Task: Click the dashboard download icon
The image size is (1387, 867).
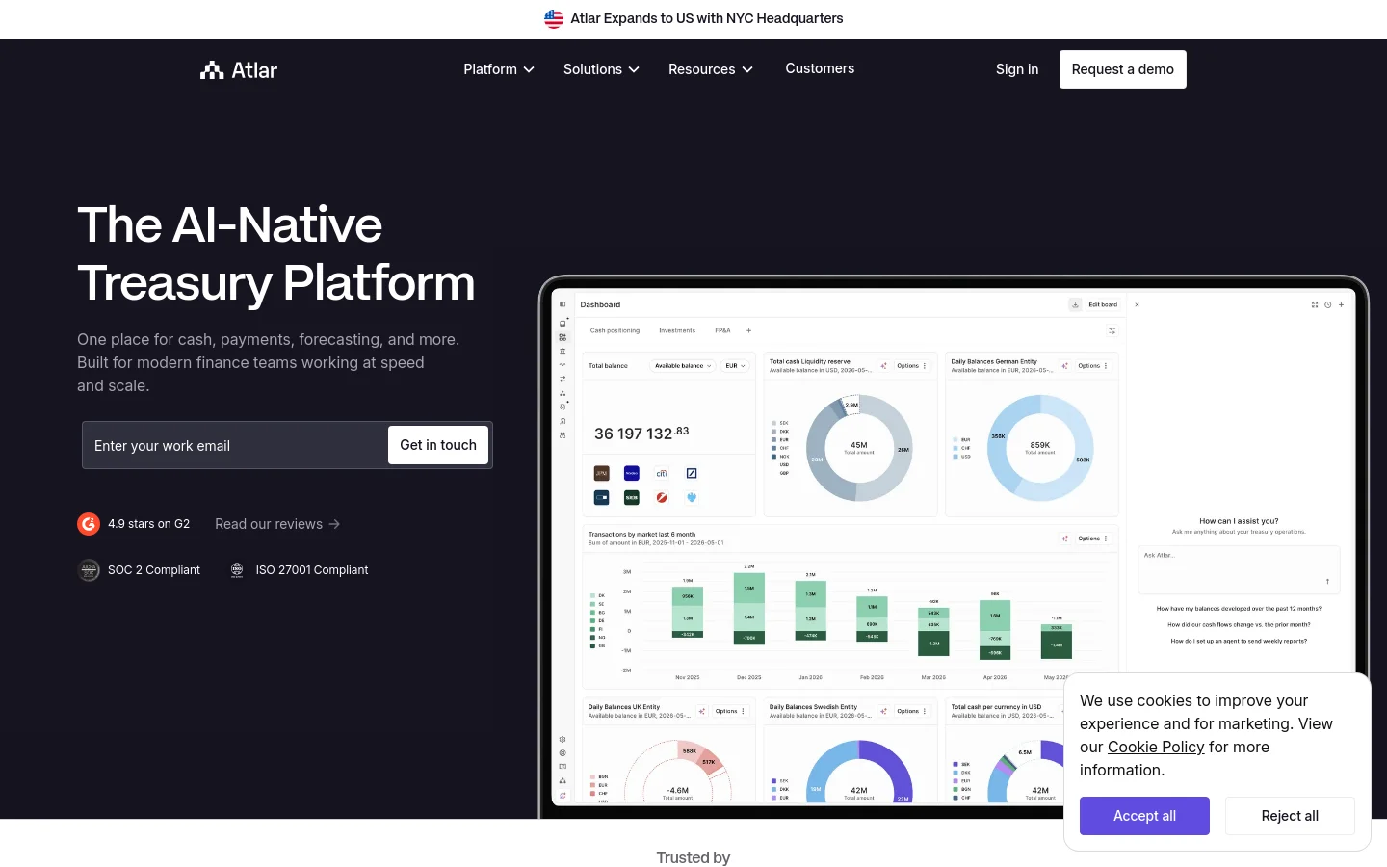Action: point(1075,304)
